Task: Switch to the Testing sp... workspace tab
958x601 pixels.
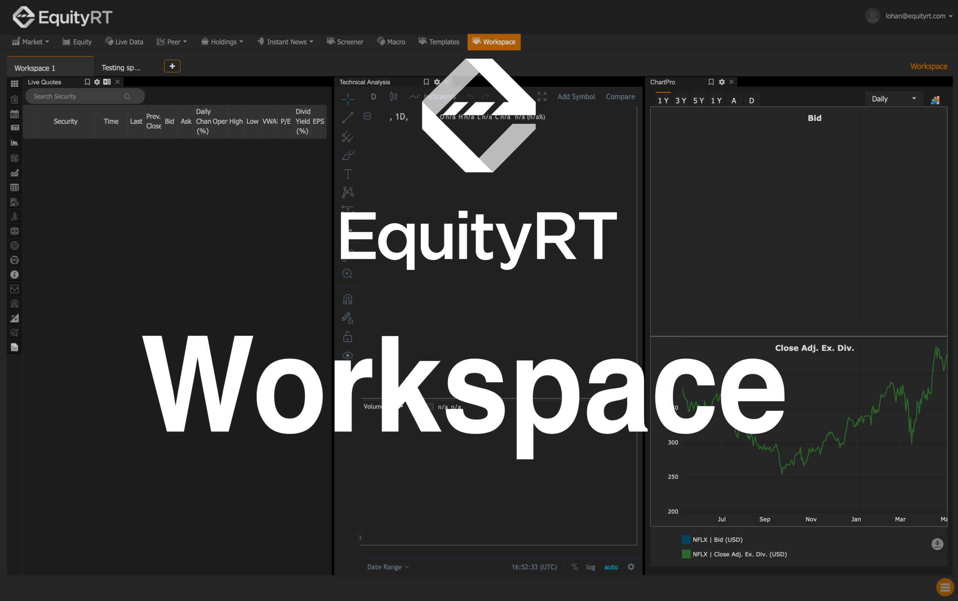Action: [121, 68]
